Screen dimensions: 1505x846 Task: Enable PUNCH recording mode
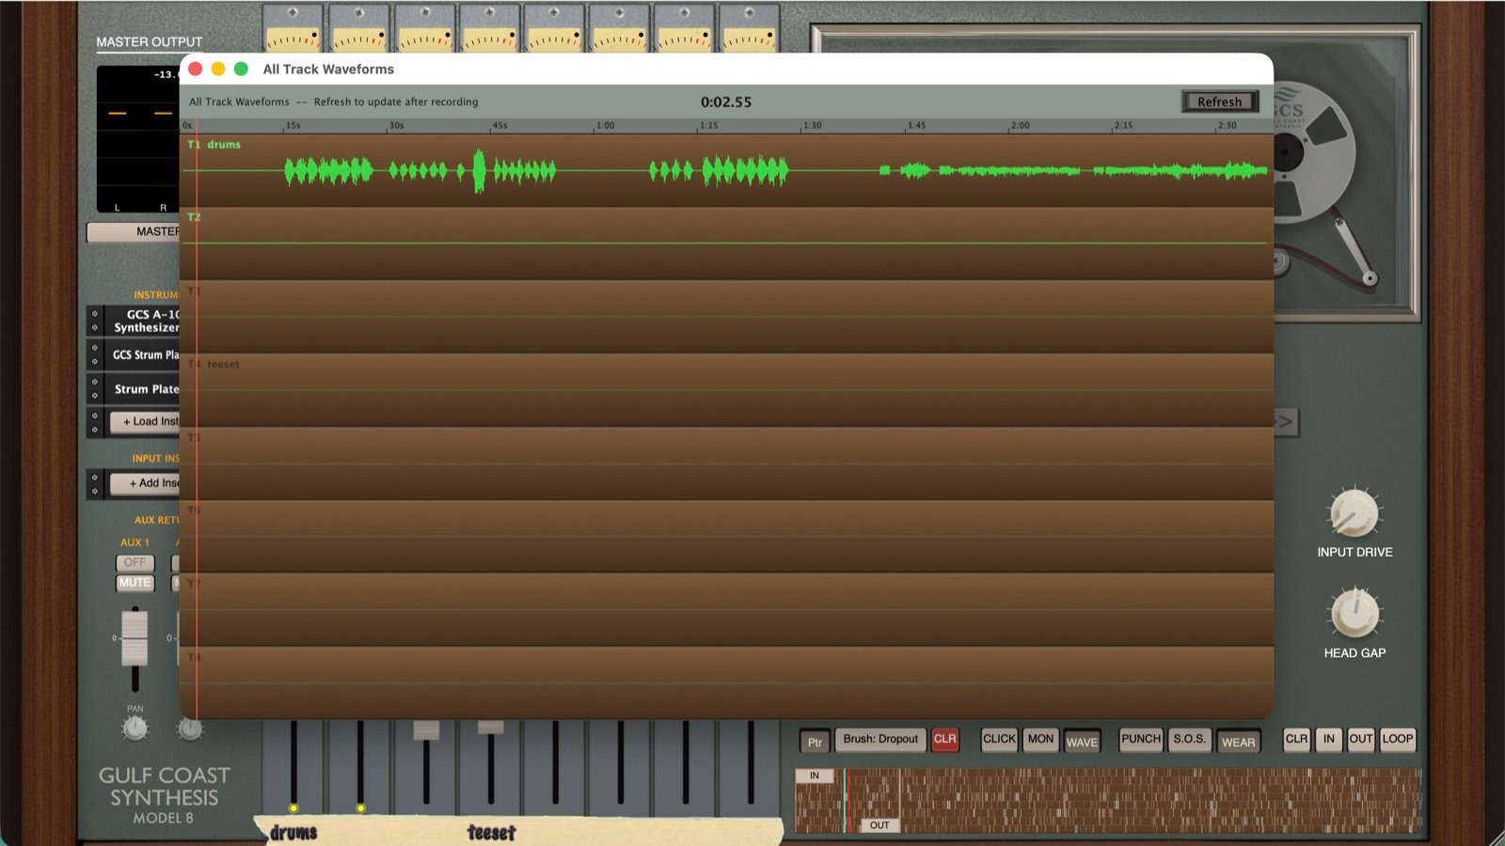1141,740
